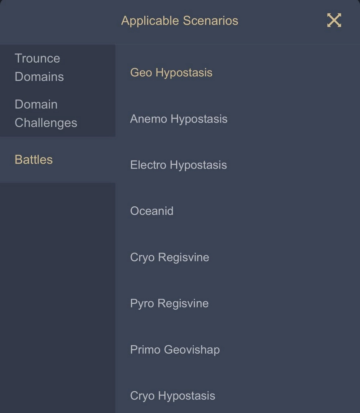
Task: Choose Primo Geovishap entry
Action: pos(175,350)
